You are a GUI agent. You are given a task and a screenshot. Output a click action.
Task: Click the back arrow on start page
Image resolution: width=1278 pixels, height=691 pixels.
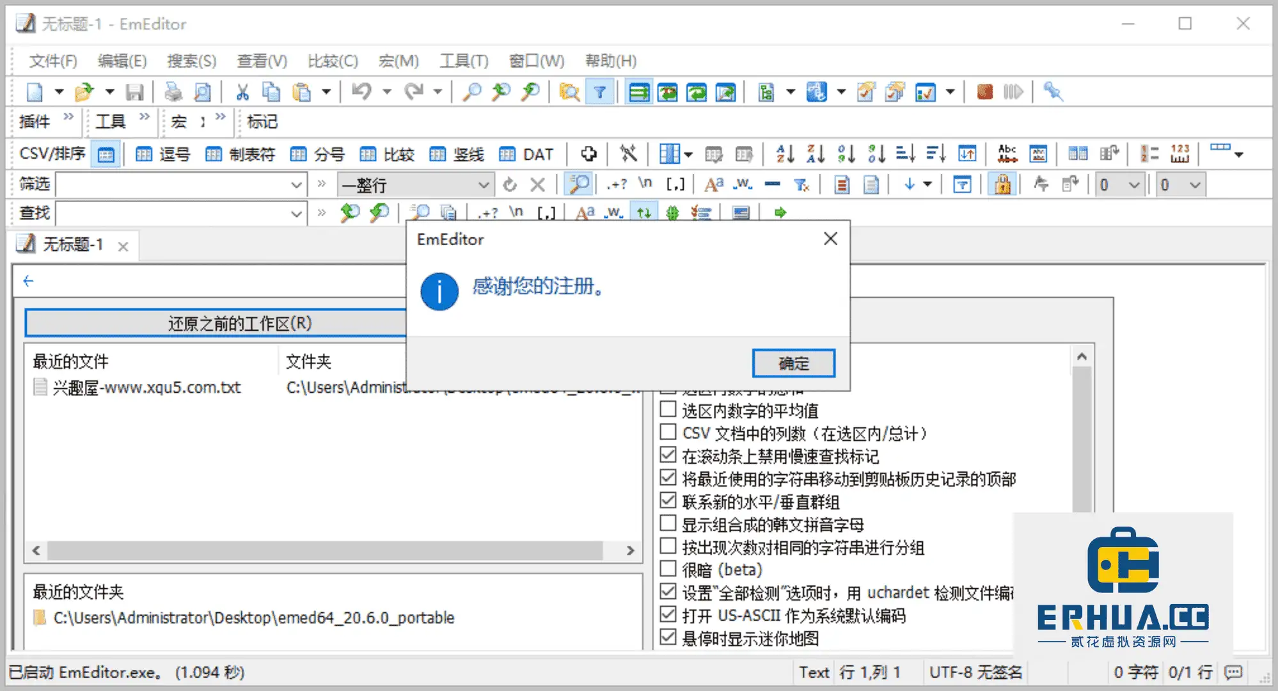pyautogui.click(x=28, y=281)
